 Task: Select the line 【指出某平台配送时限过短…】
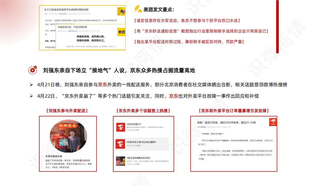coord(189,42)
